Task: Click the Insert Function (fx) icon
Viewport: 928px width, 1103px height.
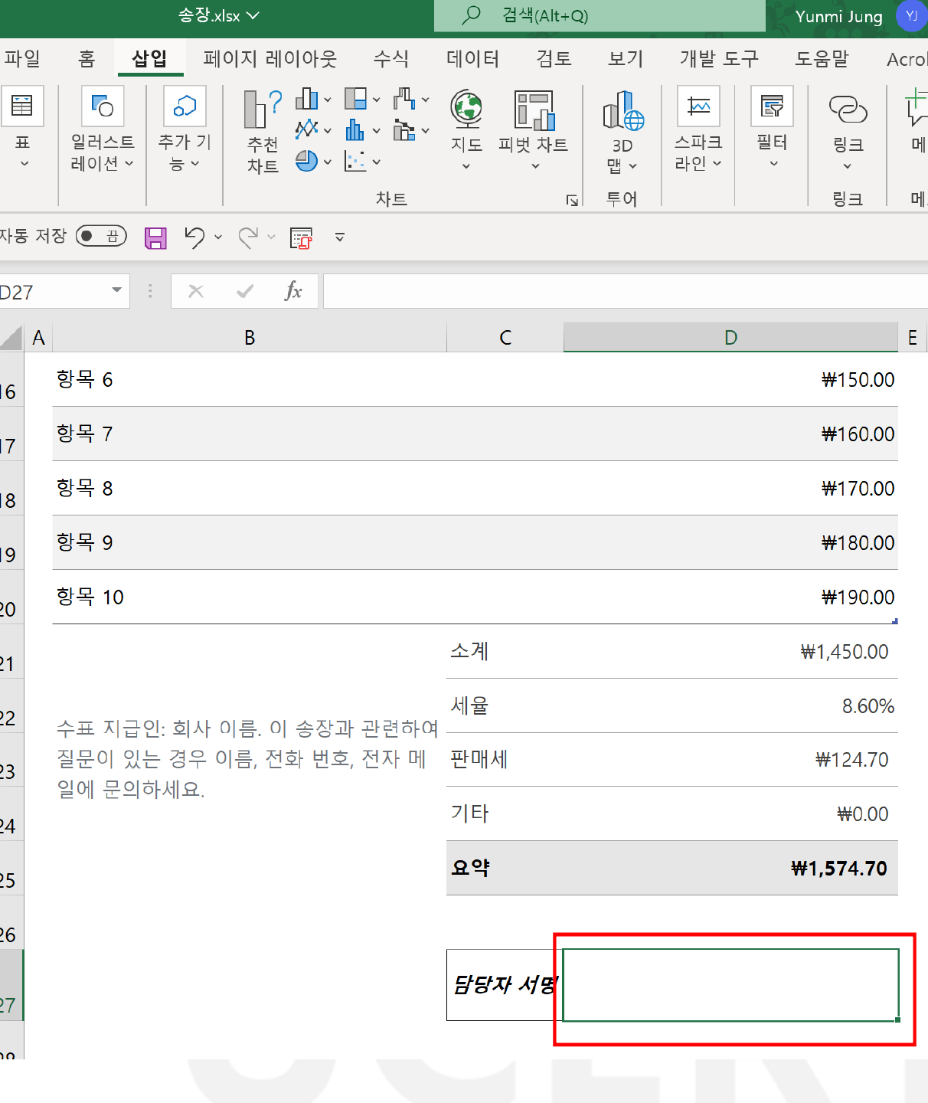Action: [294, 291]
